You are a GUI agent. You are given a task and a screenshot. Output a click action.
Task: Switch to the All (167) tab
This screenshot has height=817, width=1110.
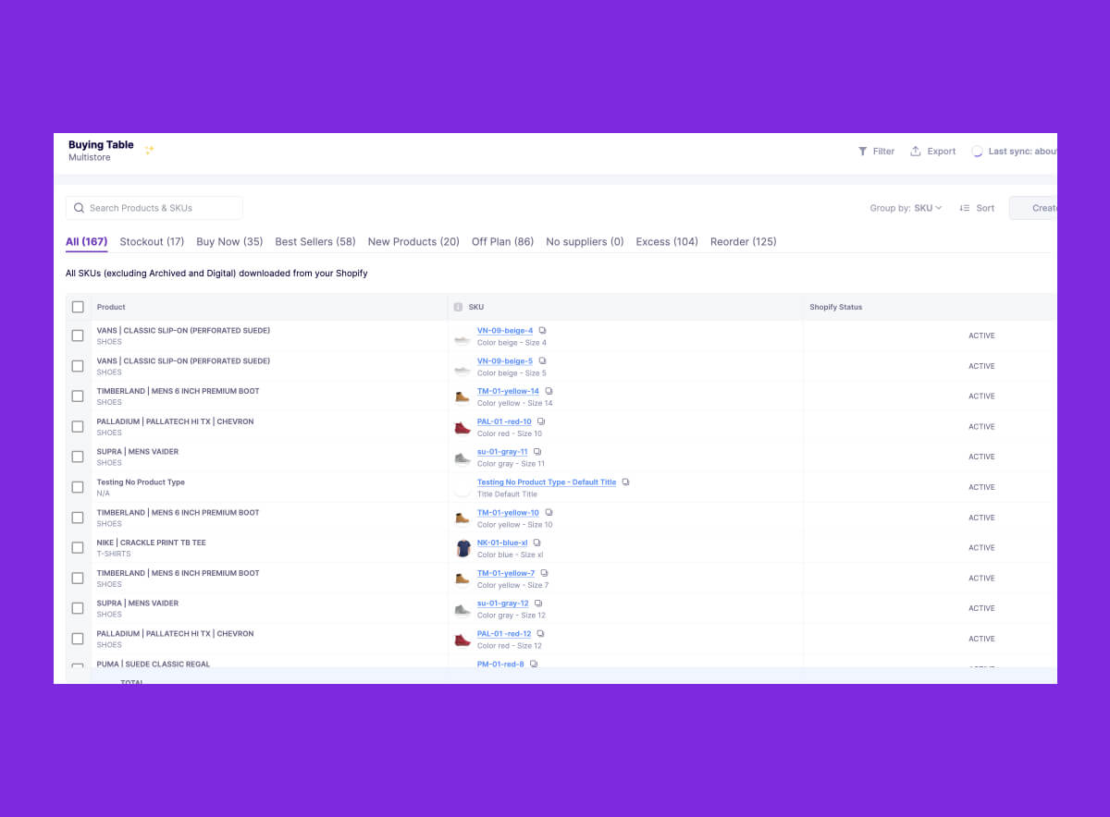tap(87, 242)
